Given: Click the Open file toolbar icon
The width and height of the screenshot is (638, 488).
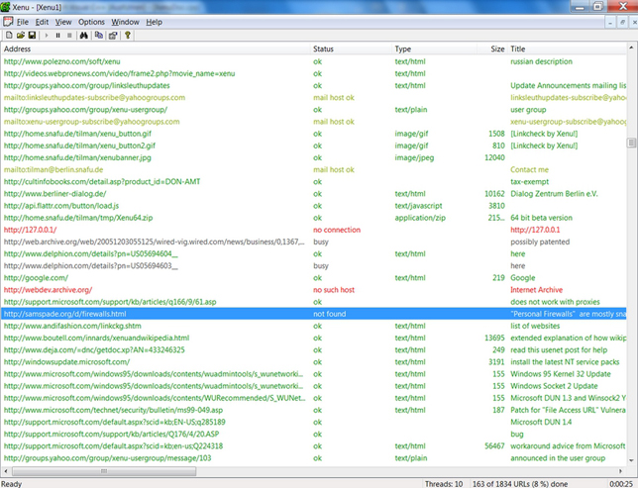Looking at the screenshot, I should point(21,36).
